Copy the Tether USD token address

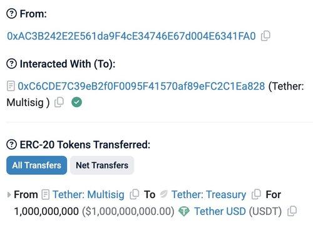pos(292,211)
